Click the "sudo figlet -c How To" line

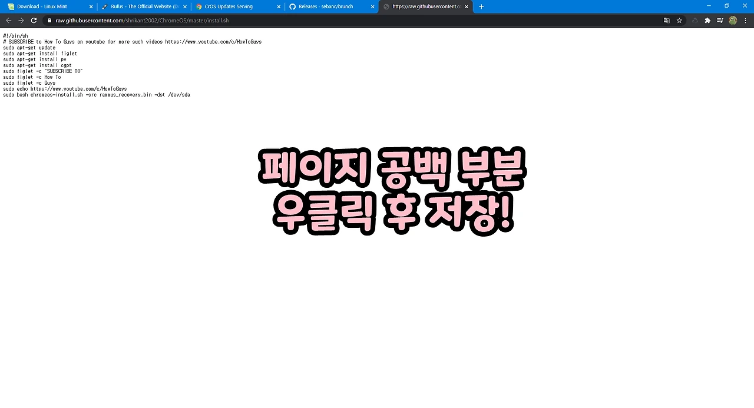[x=32, y=77]
